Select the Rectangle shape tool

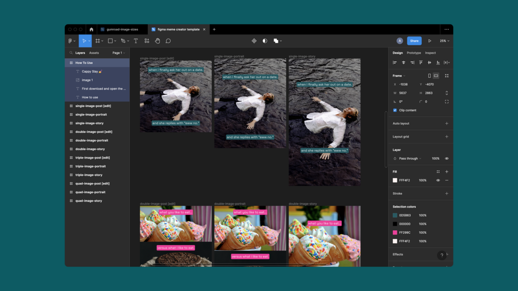pos(110,41)
